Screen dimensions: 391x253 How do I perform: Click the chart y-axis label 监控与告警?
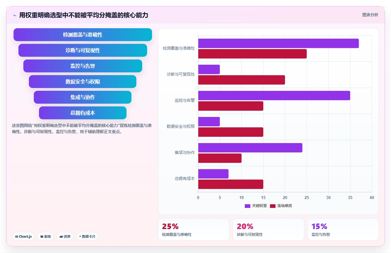185,101
